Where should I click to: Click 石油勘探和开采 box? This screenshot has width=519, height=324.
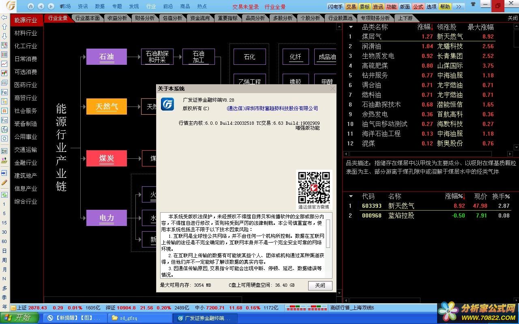pyautogui.click(x=157, y=57)
